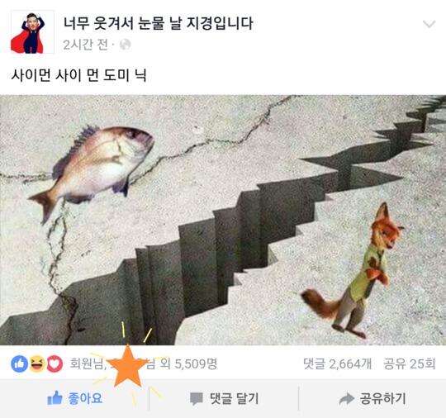This screenshot has width=446, height=418.
Task: Open the fish and fox post image
Action: pos(223,220)
